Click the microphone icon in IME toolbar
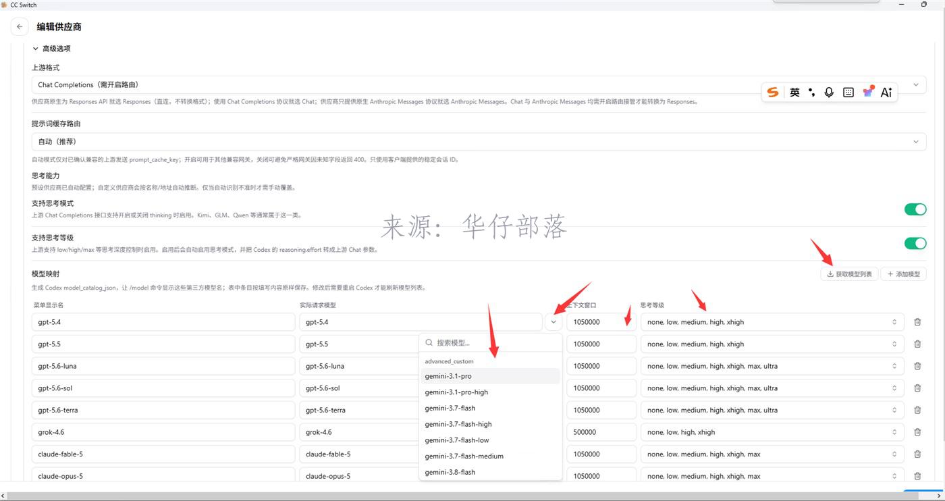This screenshot has width=945, height=501. coord(829,93)
